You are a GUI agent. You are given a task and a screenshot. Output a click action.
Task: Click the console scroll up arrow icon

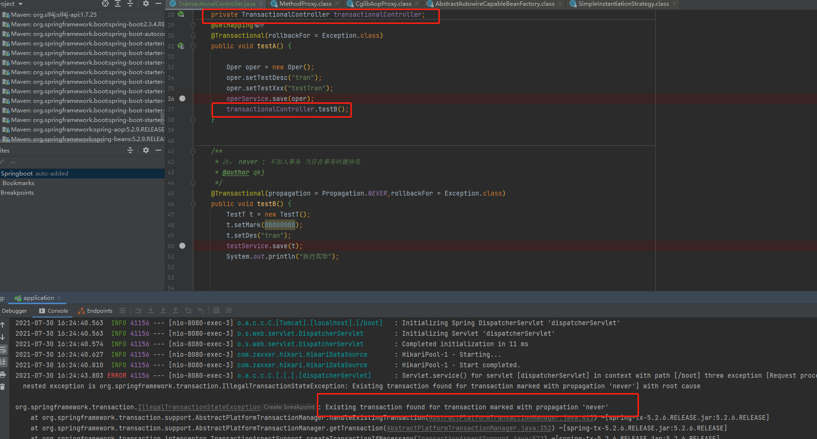pos(3,325)
